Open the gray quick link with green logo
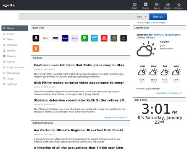Image resolution: width=189 pixels, height=151 pixels. point(114,38)
